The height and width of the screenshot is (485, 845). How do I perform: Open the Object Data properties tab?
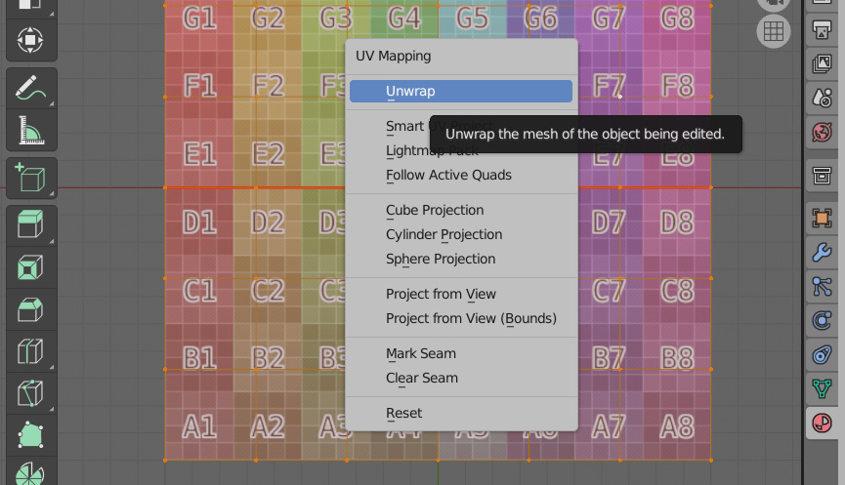[822, 388]
